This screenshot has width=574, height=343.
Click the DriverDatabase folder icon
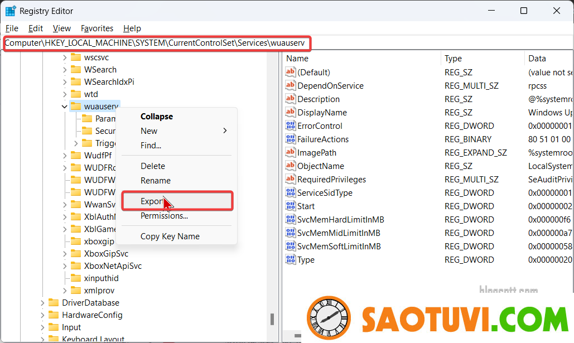54,302
